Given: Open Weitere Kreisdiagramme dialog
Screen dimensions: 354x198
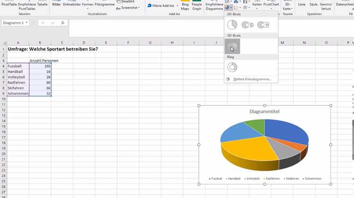Looking at the screenshot, I should coord(251,79).
